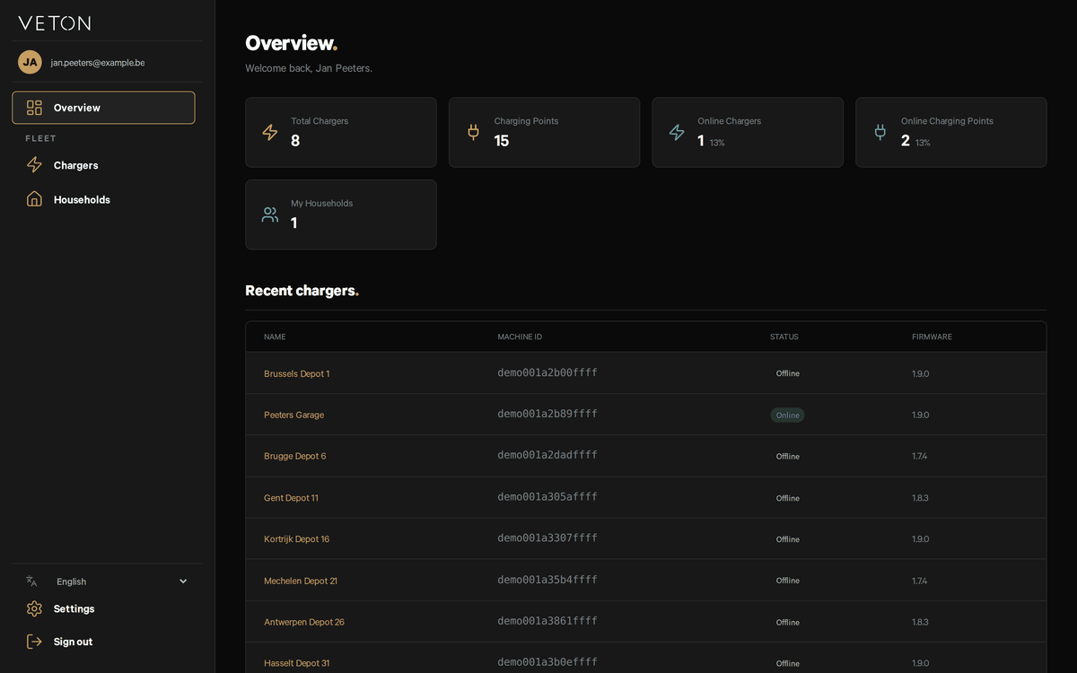The image size is (1077, 673).
Task: Open Mechelen Depot 21 charger
Action: [x=301, y=581]
